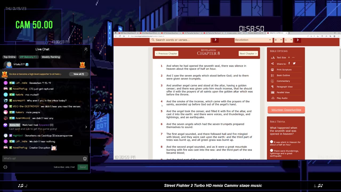
Task: Click the Text Size AA icon
Action: pos(273,58)
